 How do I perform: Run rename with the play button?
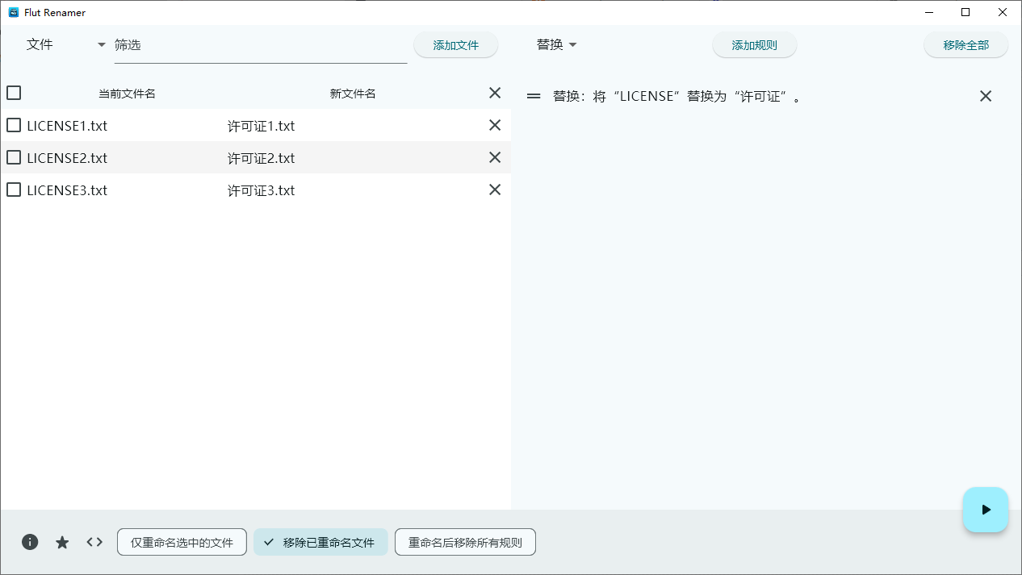[986, 510]
